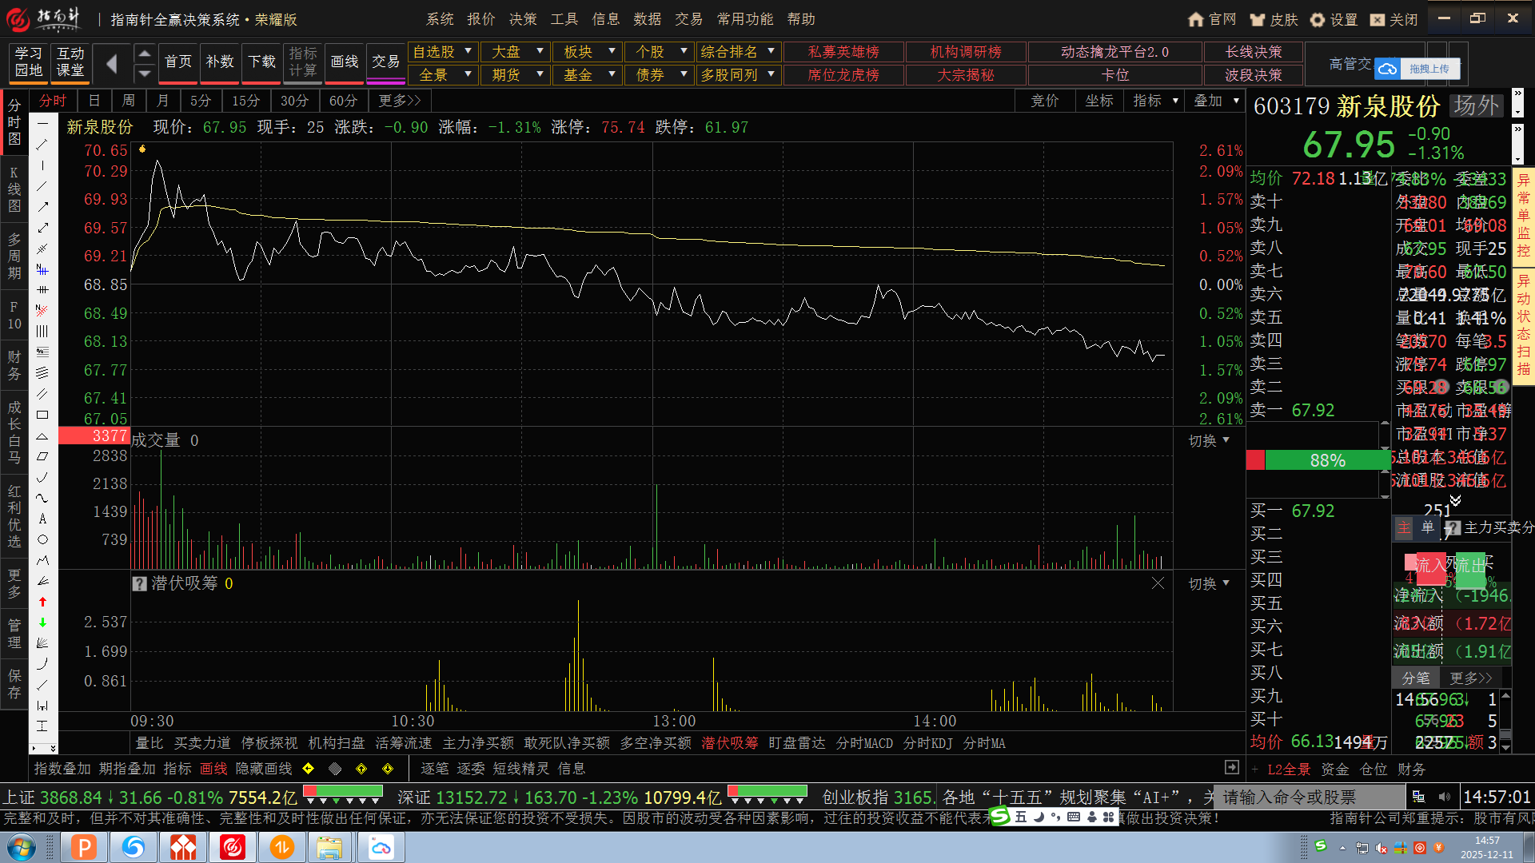This screenshot has height=863, width=1535.
Task: Switch to the 主力净买额 indicator tab
Action: coord(478,743)
